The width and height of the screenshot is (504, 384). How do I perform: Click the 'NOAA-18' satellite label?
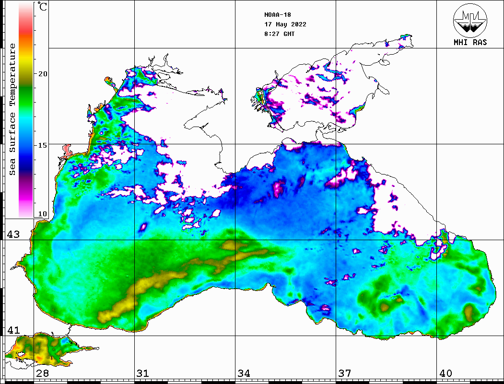click(x=278, y=15)
